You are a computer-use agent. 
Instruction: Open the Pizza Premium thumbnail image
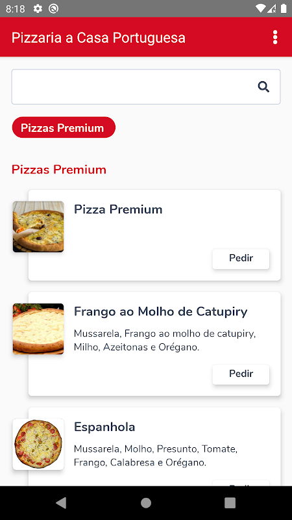[38, 226]
